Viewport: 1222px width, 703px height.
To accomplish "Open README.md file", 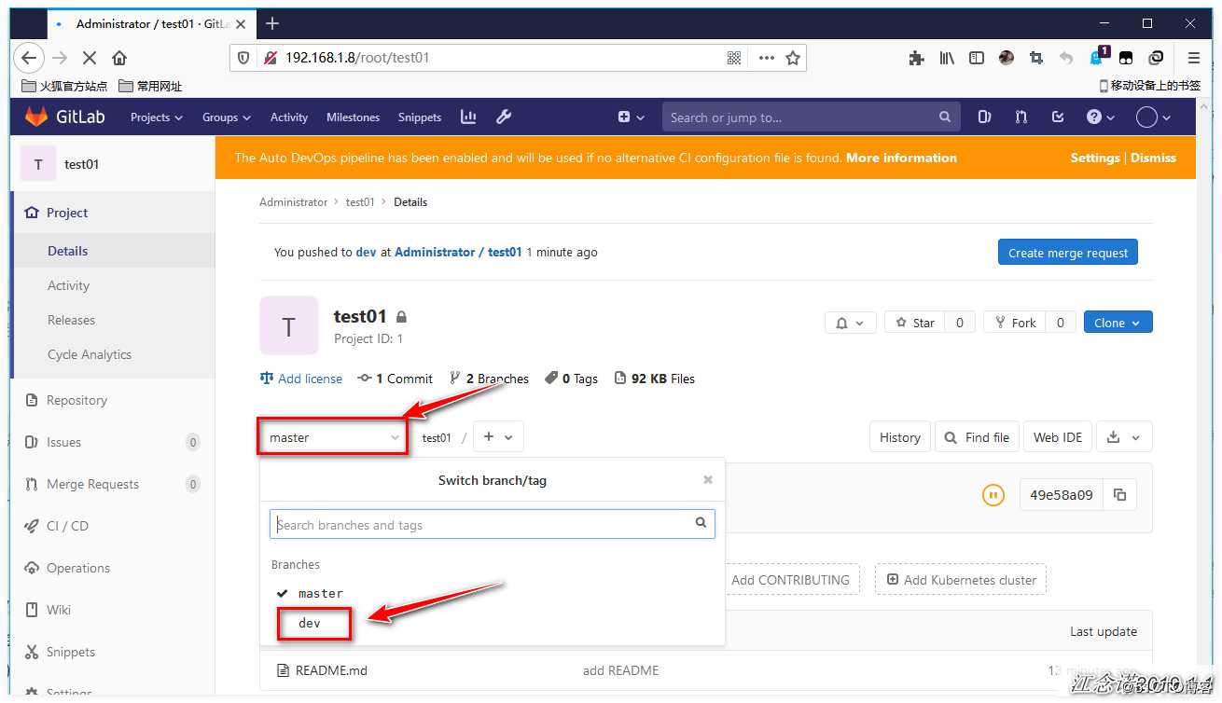I will coord(331,670).
